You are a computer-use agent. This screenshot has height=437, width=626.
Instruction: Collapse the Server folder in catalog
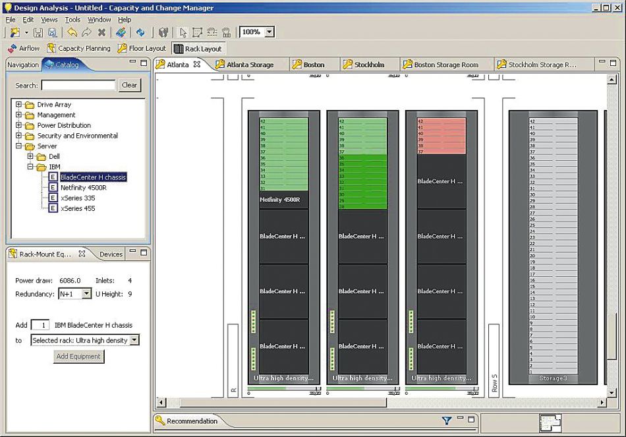pos(19,146)
